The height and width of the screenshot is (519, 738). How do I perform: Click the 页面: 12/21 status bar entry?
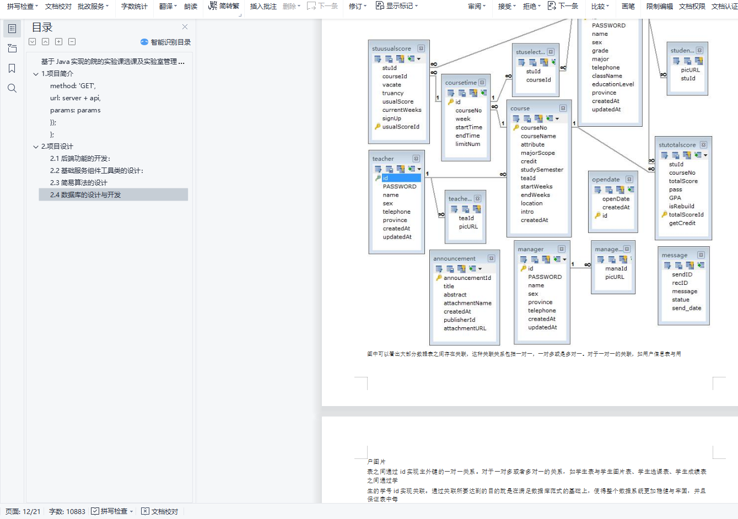(x=23, y=511)
